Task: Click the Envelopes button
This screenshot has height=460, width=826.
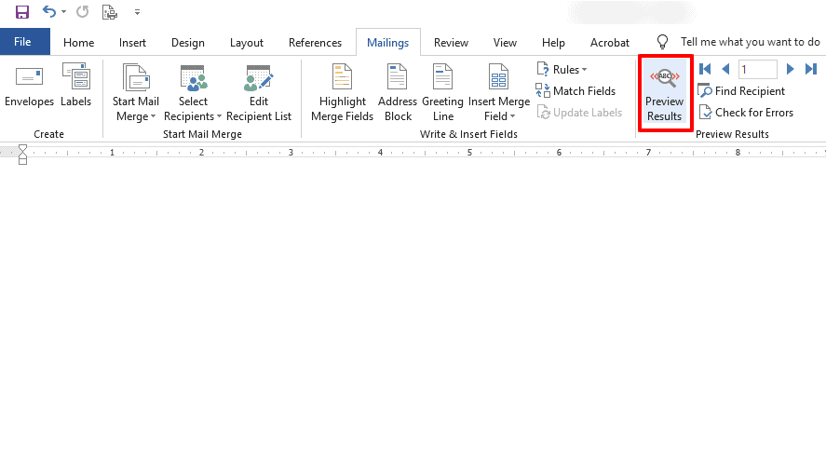Action: pyautogui.click(x=29, y=87)
